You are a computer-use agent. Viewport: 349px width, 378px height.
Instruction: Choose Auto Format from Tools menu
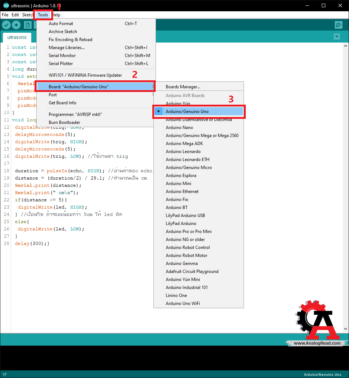(96, 24)
